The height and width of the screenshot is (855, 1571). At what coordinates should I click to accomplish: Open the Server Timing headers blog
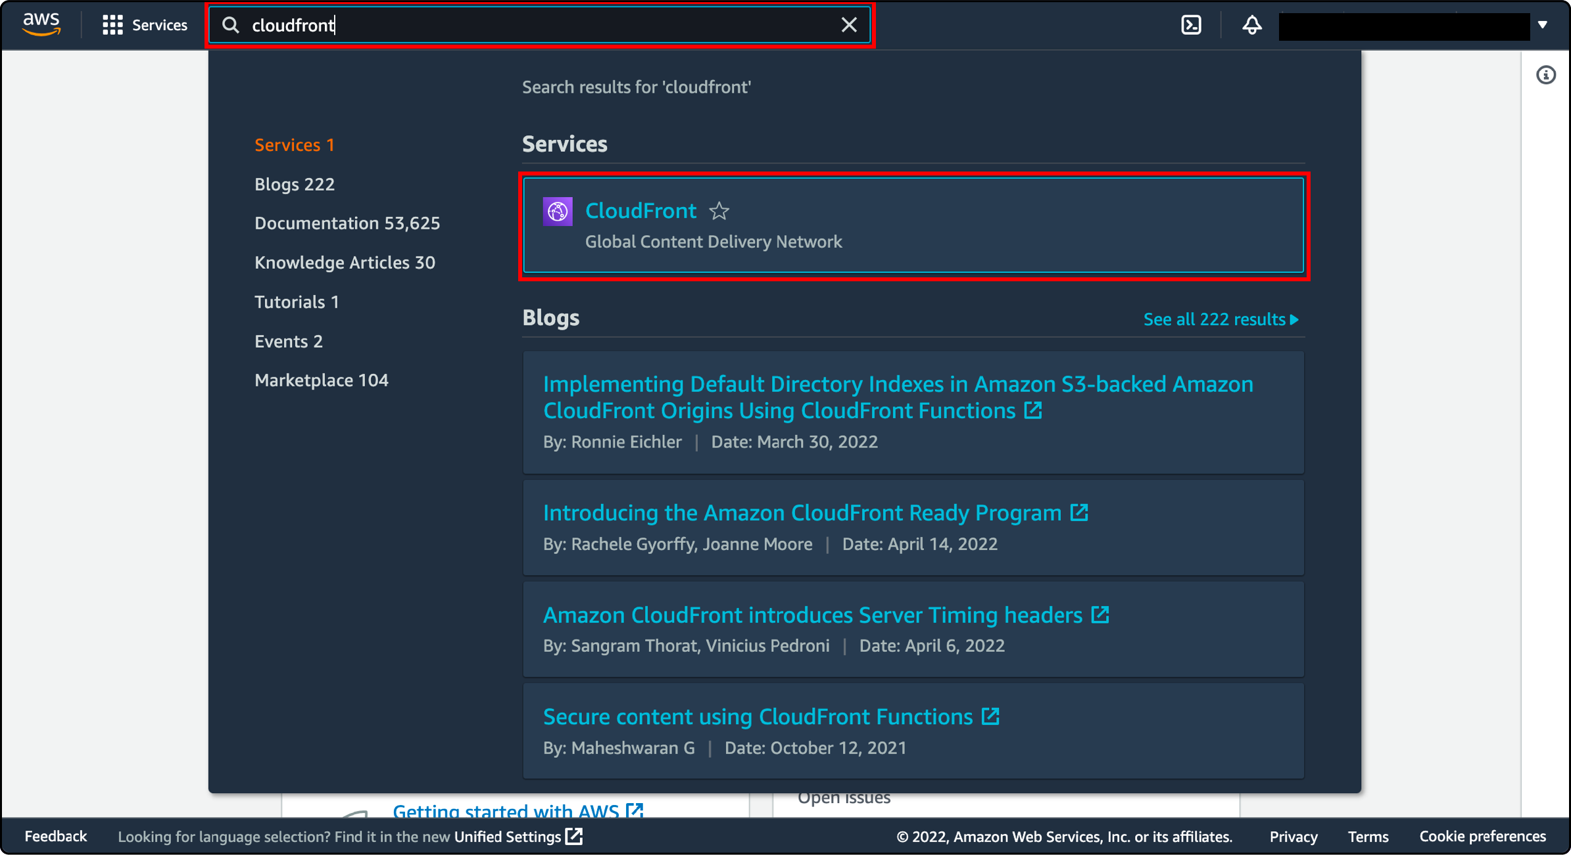click(x=813, y=615)
